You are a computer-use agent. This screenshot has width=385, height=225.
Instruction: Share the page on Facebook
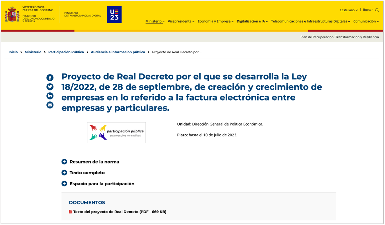click(x=50, y=78)
